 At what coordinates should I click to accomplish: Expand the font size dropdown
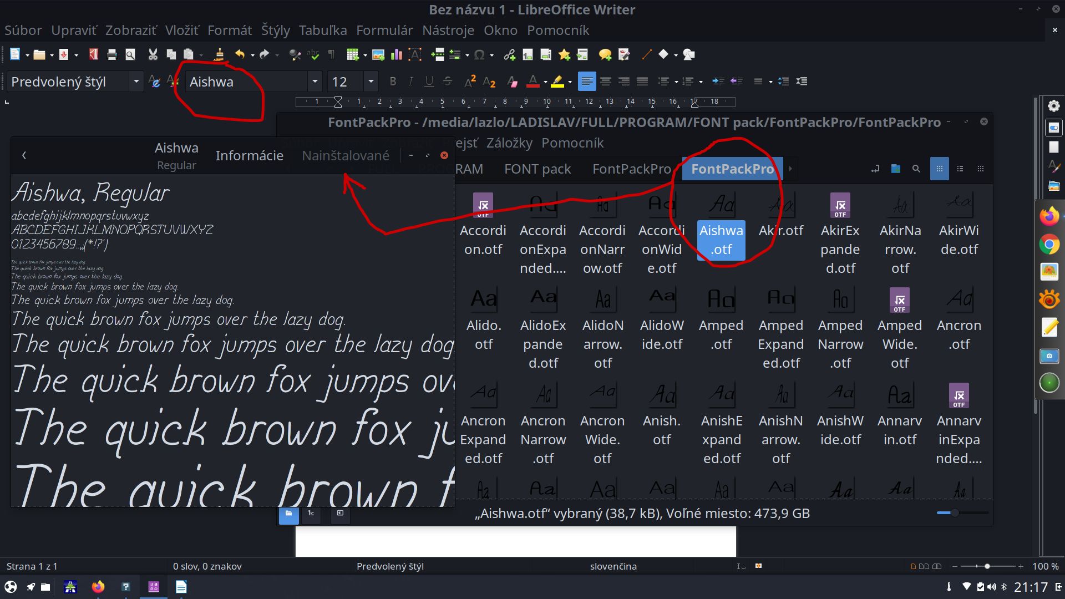click(371, 82)
